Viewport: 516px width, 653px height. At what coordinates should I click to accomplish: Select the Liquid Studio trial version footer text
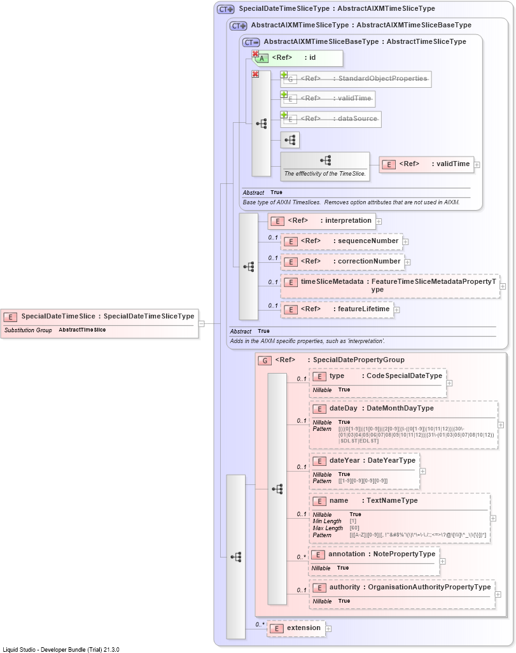[x=61, y=650]
